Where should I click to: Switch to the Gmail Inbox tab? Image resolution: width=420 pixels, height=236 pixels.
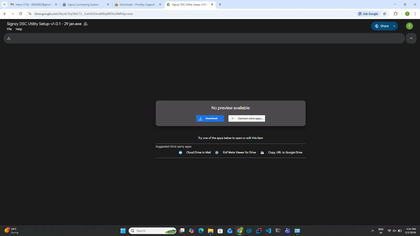click(x=33, y=4)
